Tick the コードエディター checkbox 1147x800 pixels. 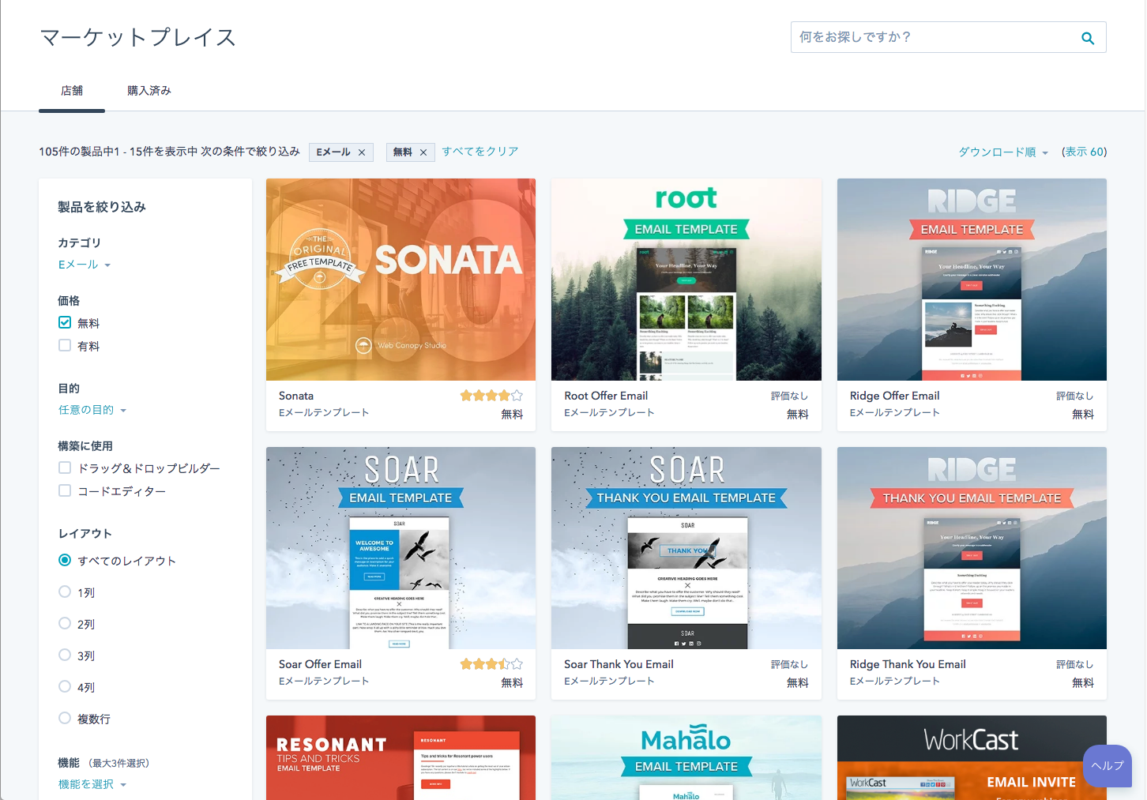65,490
